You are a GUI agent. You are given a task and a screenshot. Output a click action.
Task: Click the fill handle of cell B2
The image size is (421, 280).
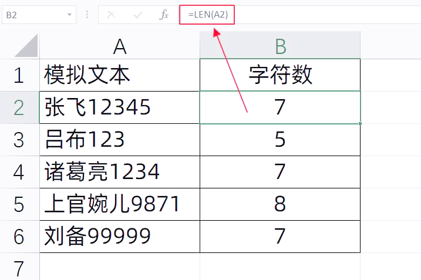tap(360, 123)
